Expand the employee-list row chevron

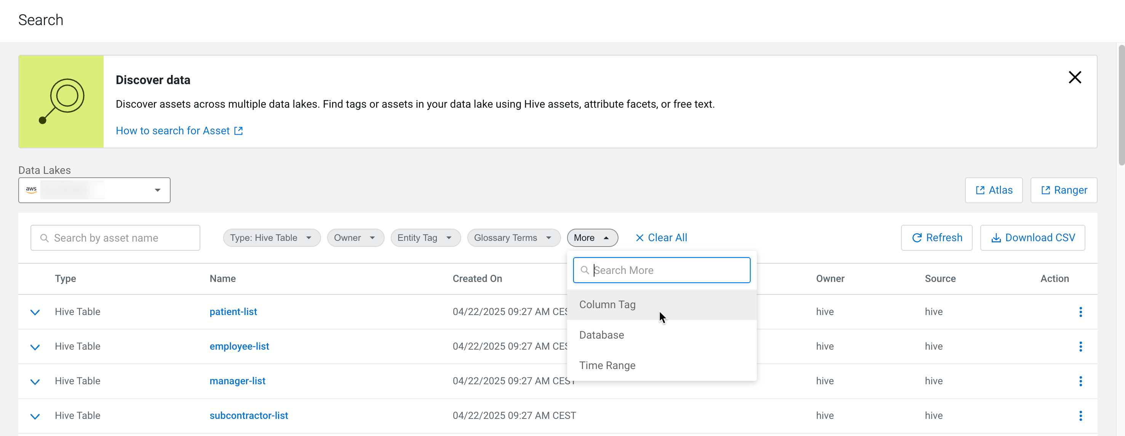click(x=35, y=347)
